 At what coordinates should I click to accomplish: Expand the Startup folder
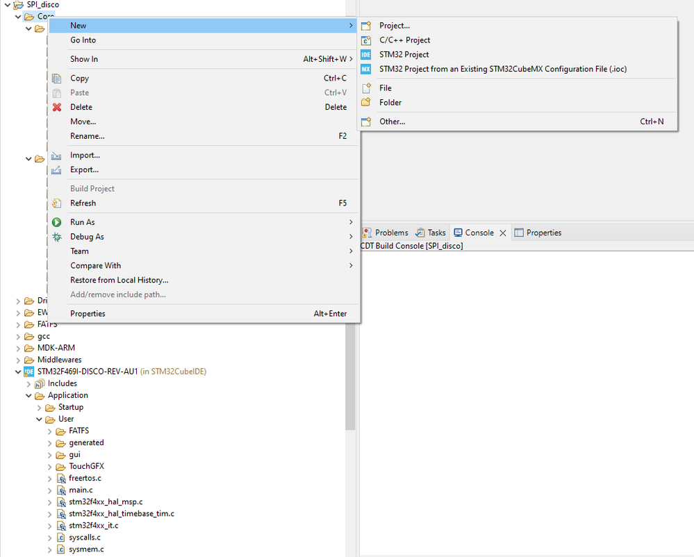pyautogui.click(x=40, y=408)
